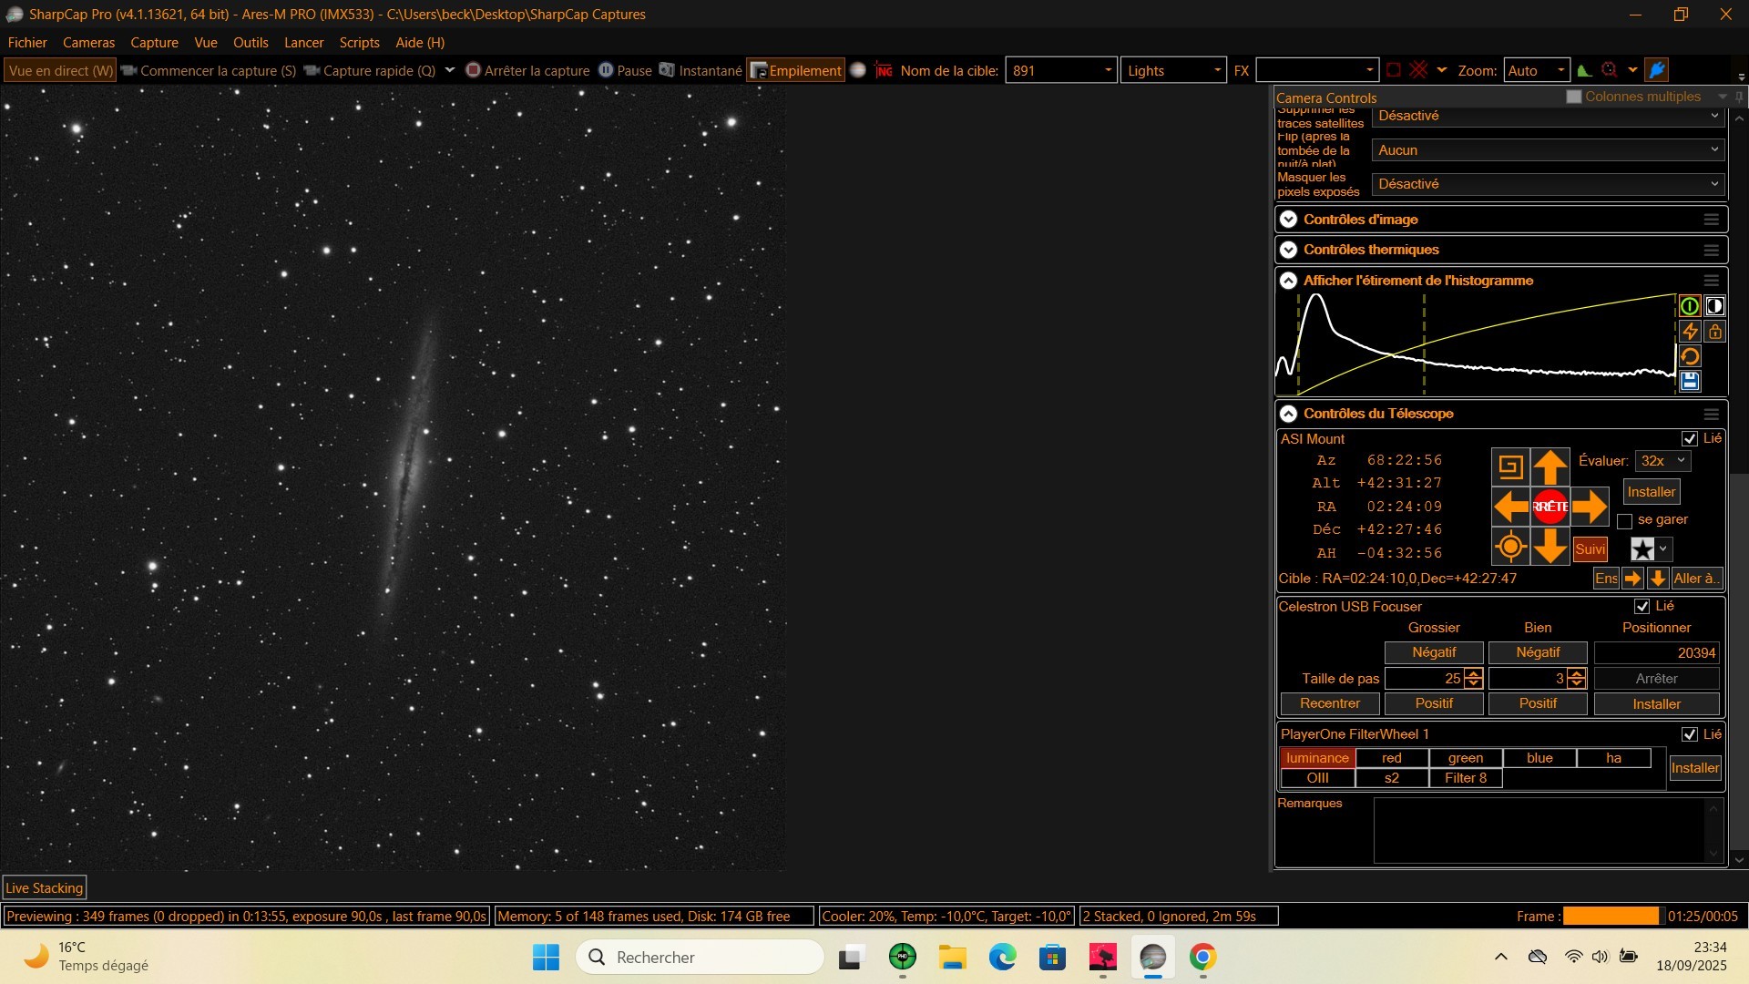Select the red filter button
Viewport: 1749px width, 984px height.
point(1392,758)
